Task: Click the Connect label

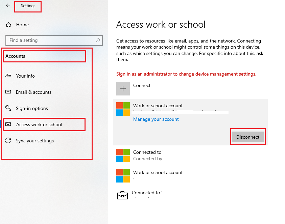Action: pos(142,85)
